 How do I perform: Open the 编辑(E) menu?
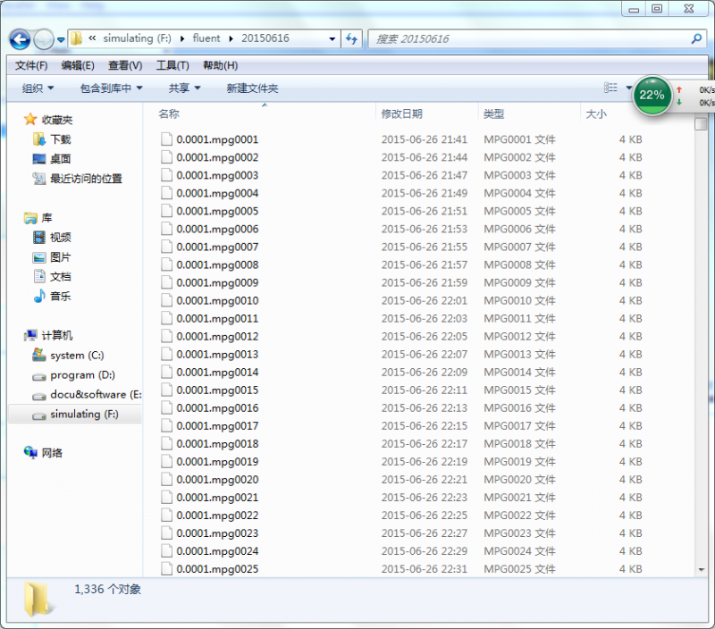(x=78, y=65)
